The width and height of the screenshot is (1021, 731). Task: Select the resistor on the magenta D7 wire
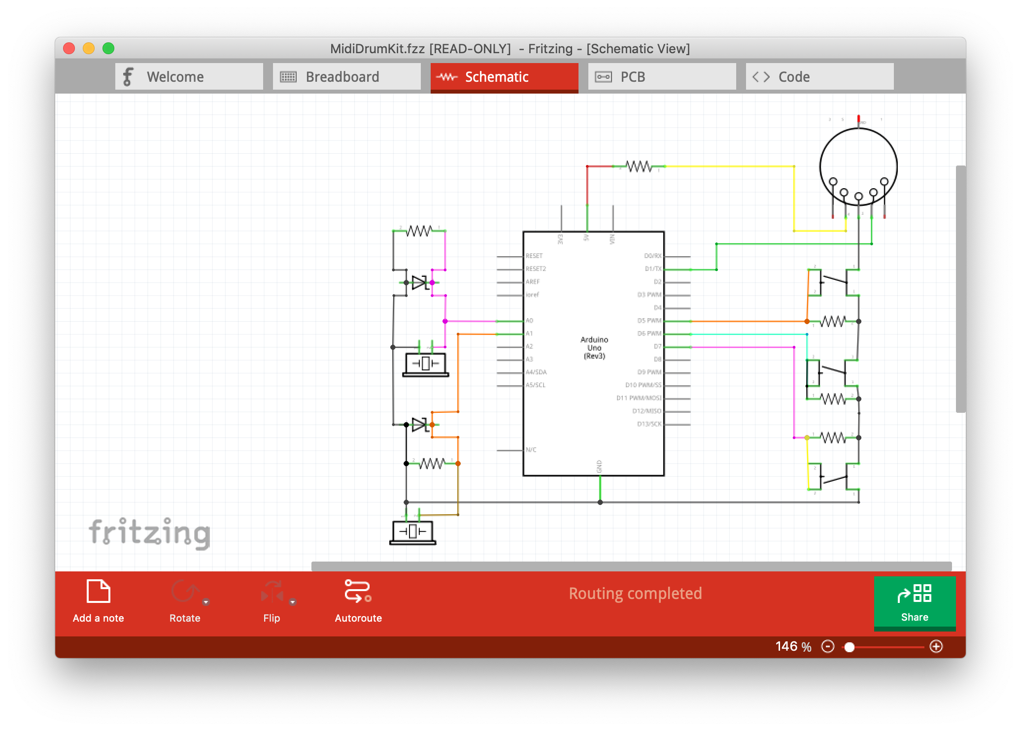click(833, 437)
